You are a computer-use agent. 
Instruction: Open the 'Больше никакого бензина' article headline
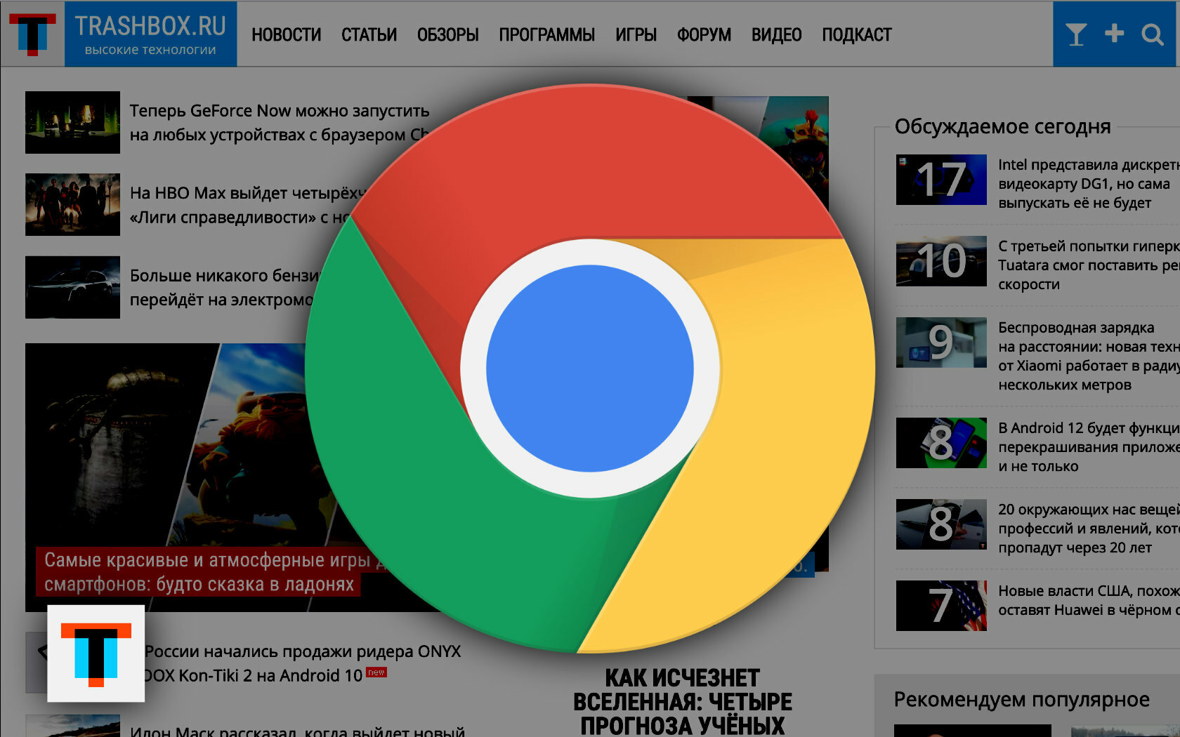coord(226,287)
